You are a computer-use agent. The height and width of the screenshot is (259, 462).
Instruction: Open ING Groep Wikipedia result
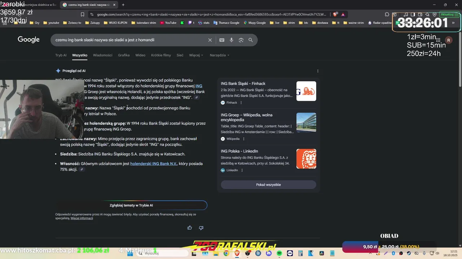pos(247,117)
